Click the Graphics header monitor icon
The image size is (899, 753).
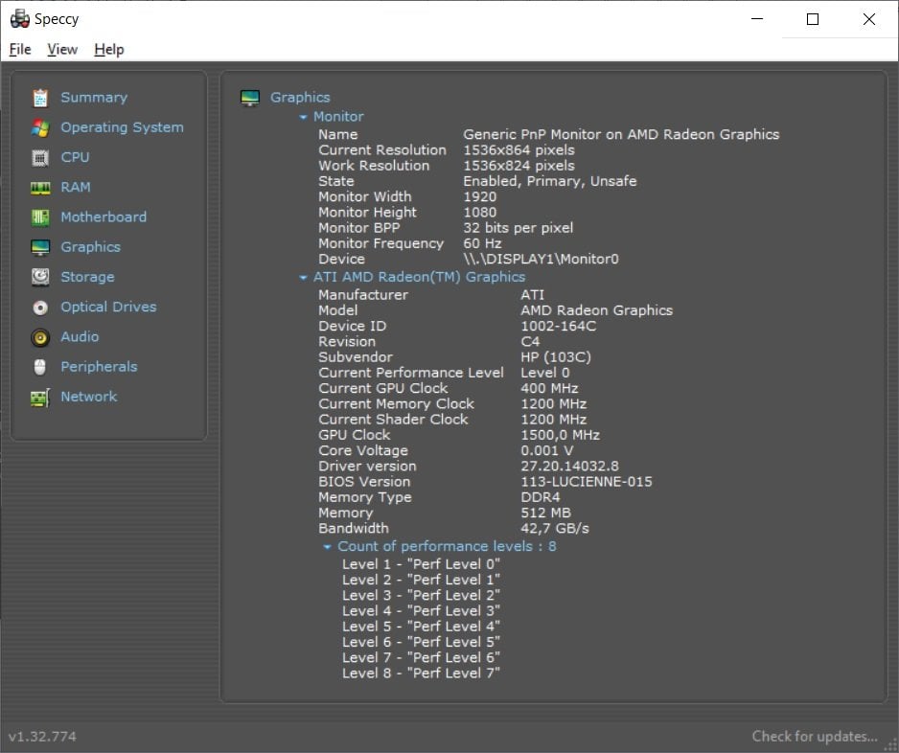click(x=250, y=98)
